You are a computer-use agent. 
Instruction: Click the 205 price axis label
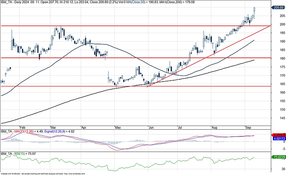(282, 16)
